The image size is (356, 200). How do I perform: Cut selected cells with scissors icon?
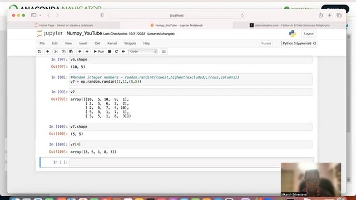click(56, 52)
